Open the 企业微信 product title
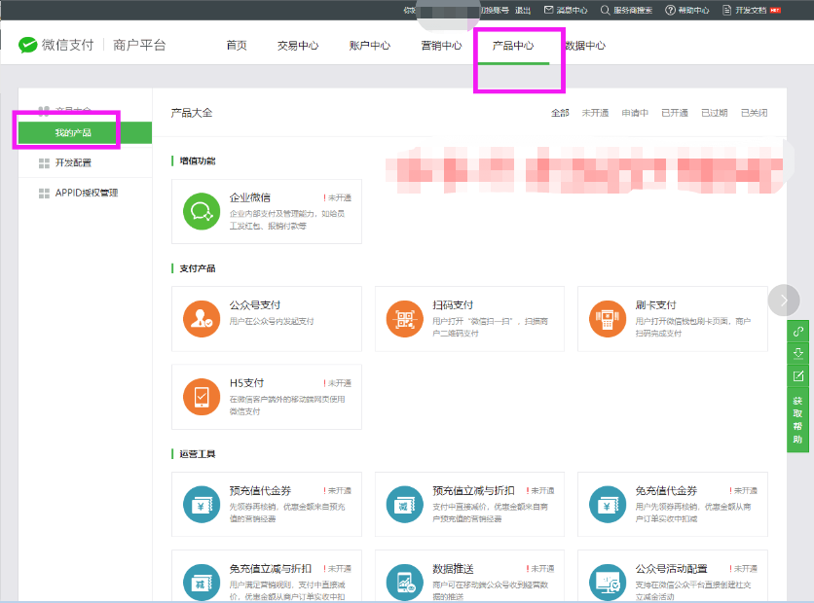Image resolution: width=814 pixels, height=603 pixels. point(249,197)
